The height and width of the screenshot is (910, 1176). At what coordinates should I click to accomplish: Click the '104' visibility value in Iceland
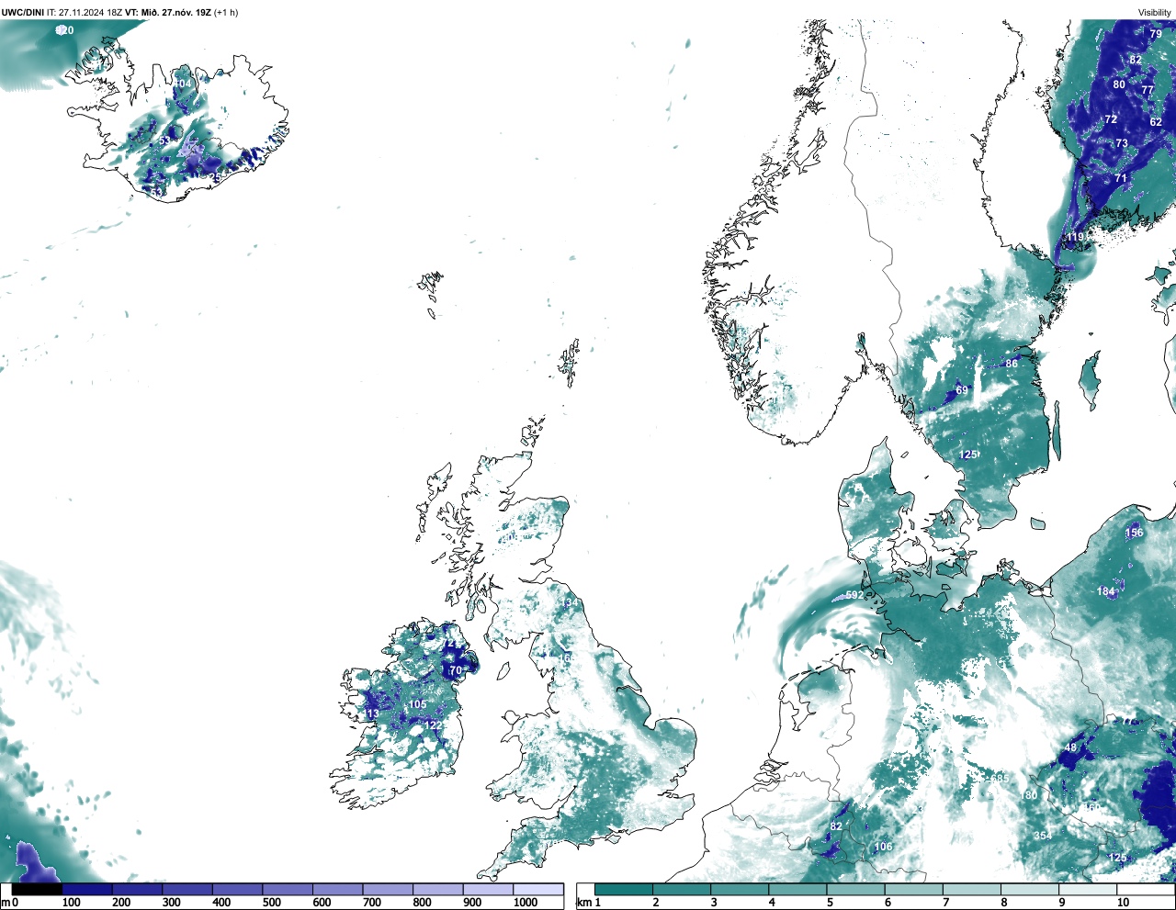(x=184, y=84)
